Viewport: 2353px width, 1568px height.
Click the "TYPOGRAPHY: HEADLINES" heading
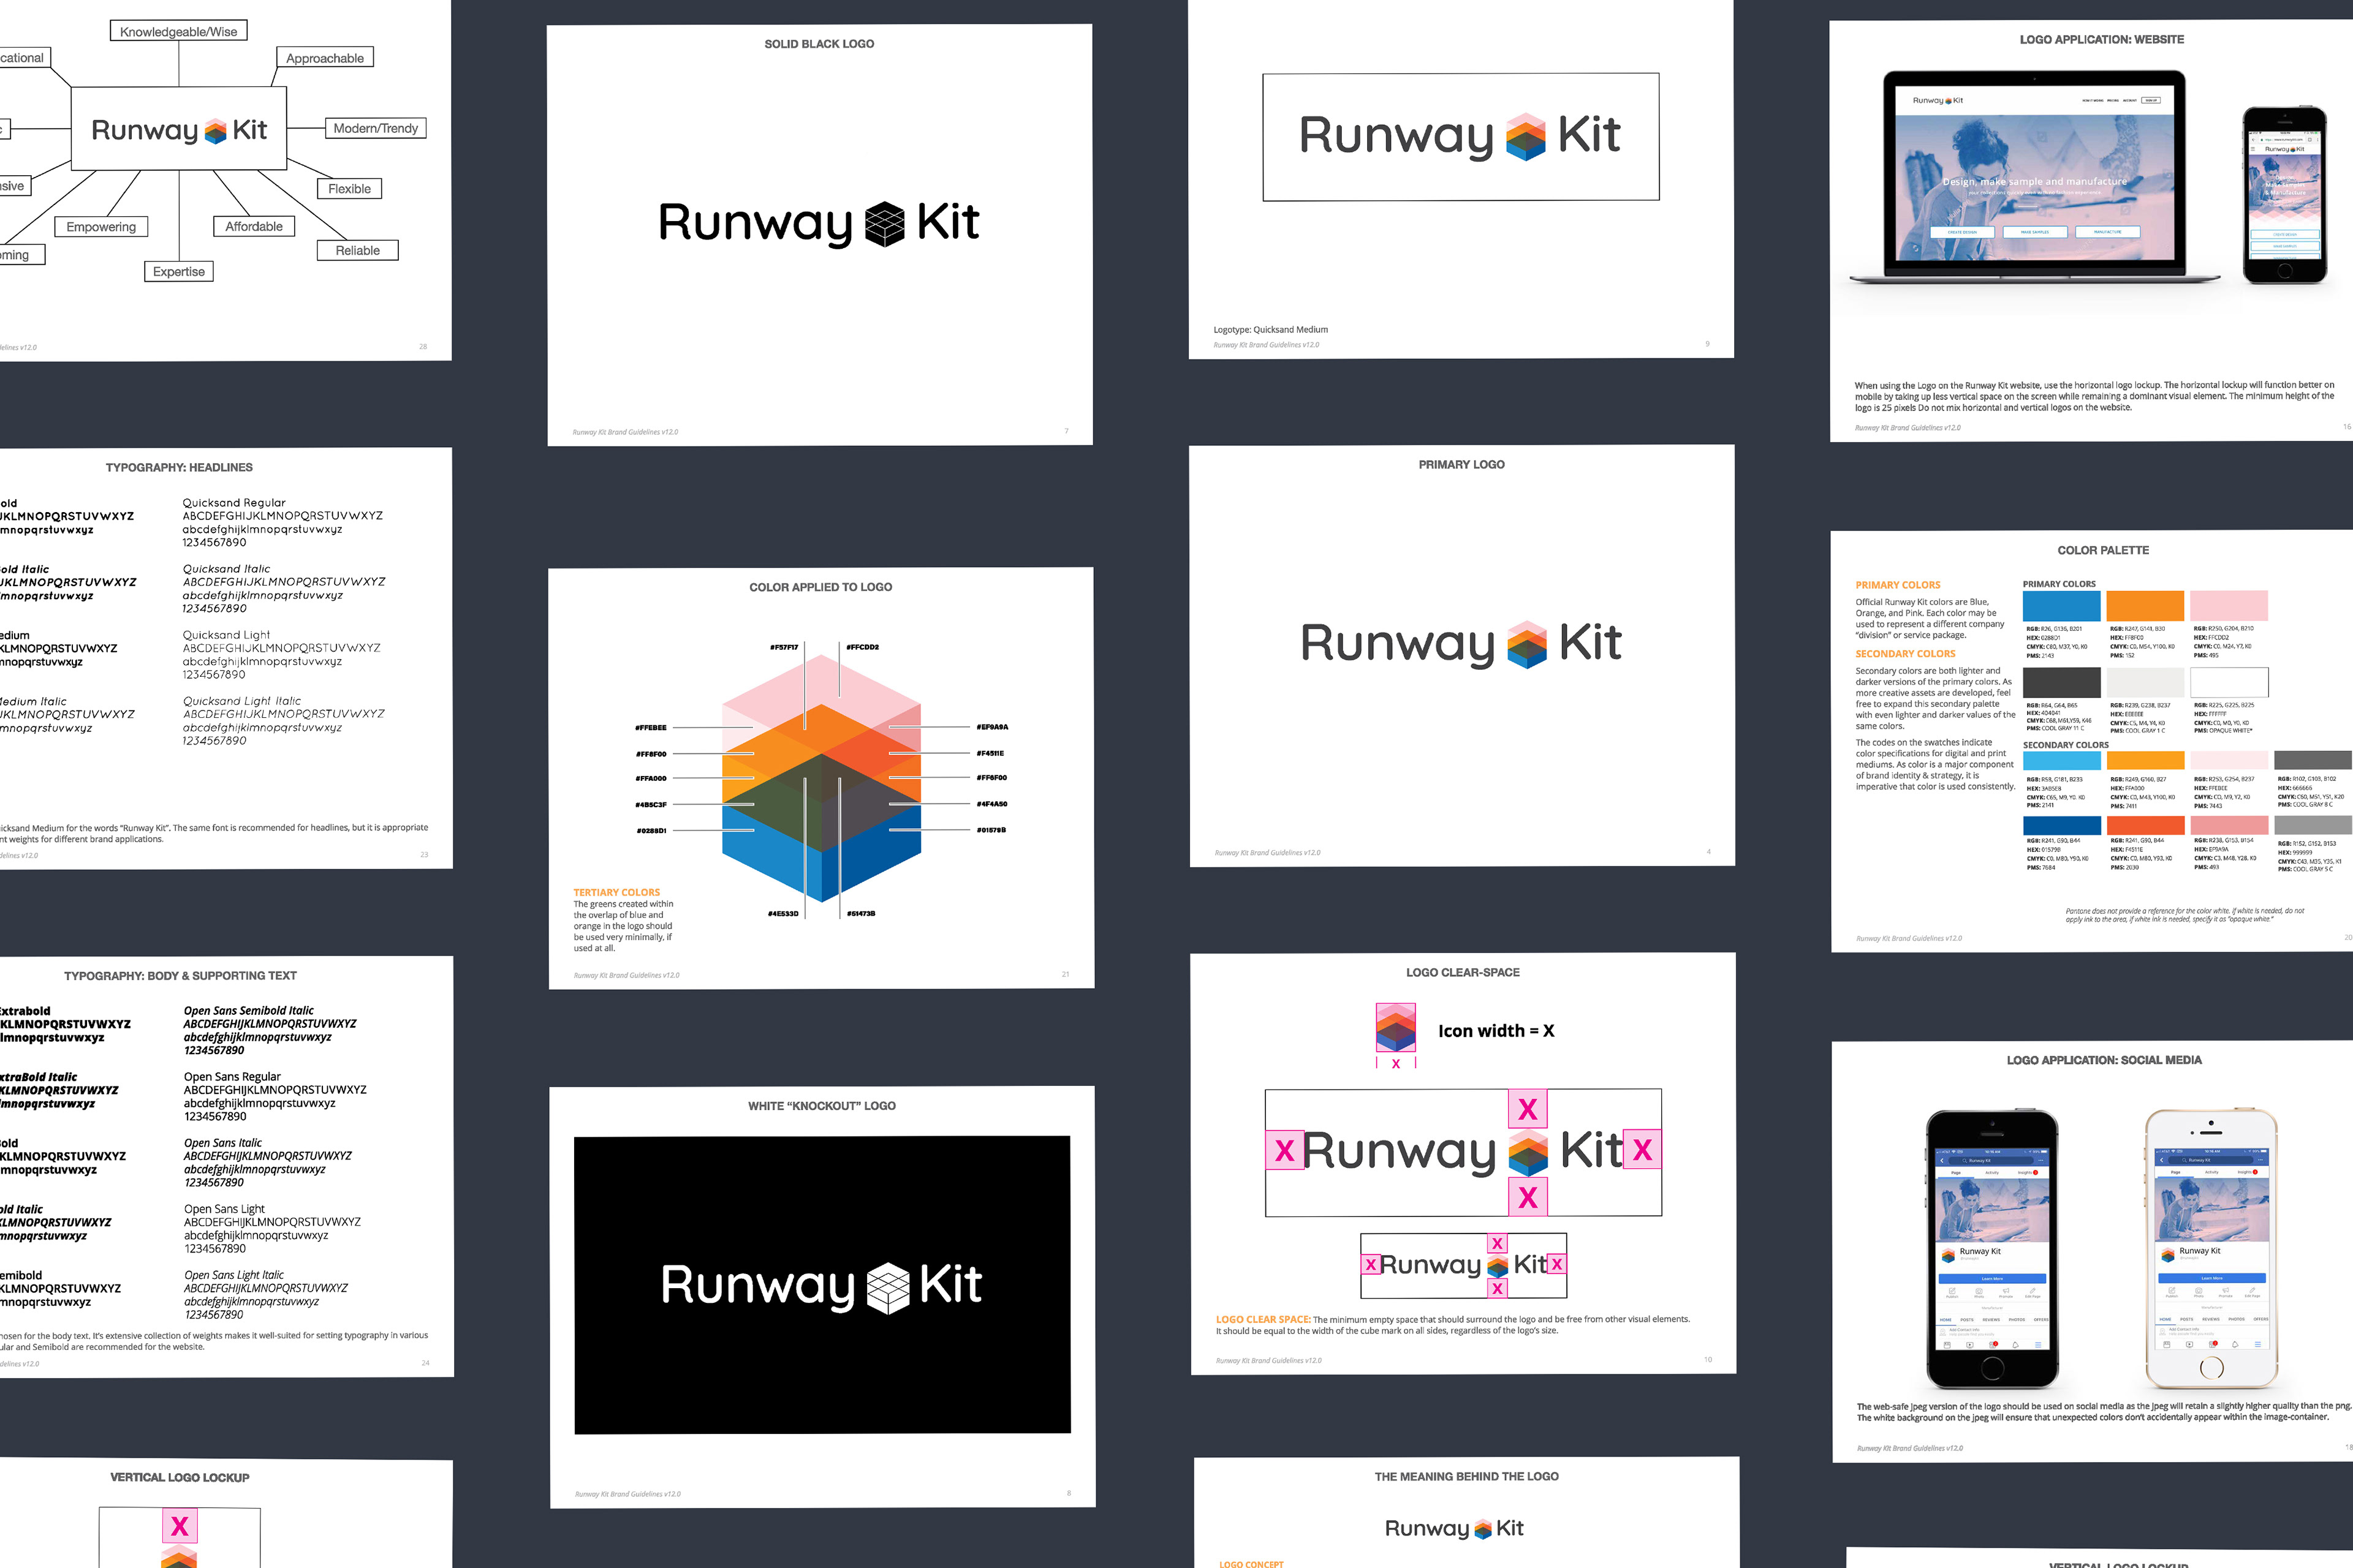[179, 467]
